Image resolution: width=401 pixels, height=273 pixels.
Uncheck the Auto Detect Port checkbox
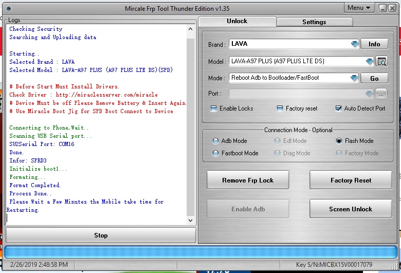click(338, 108)
